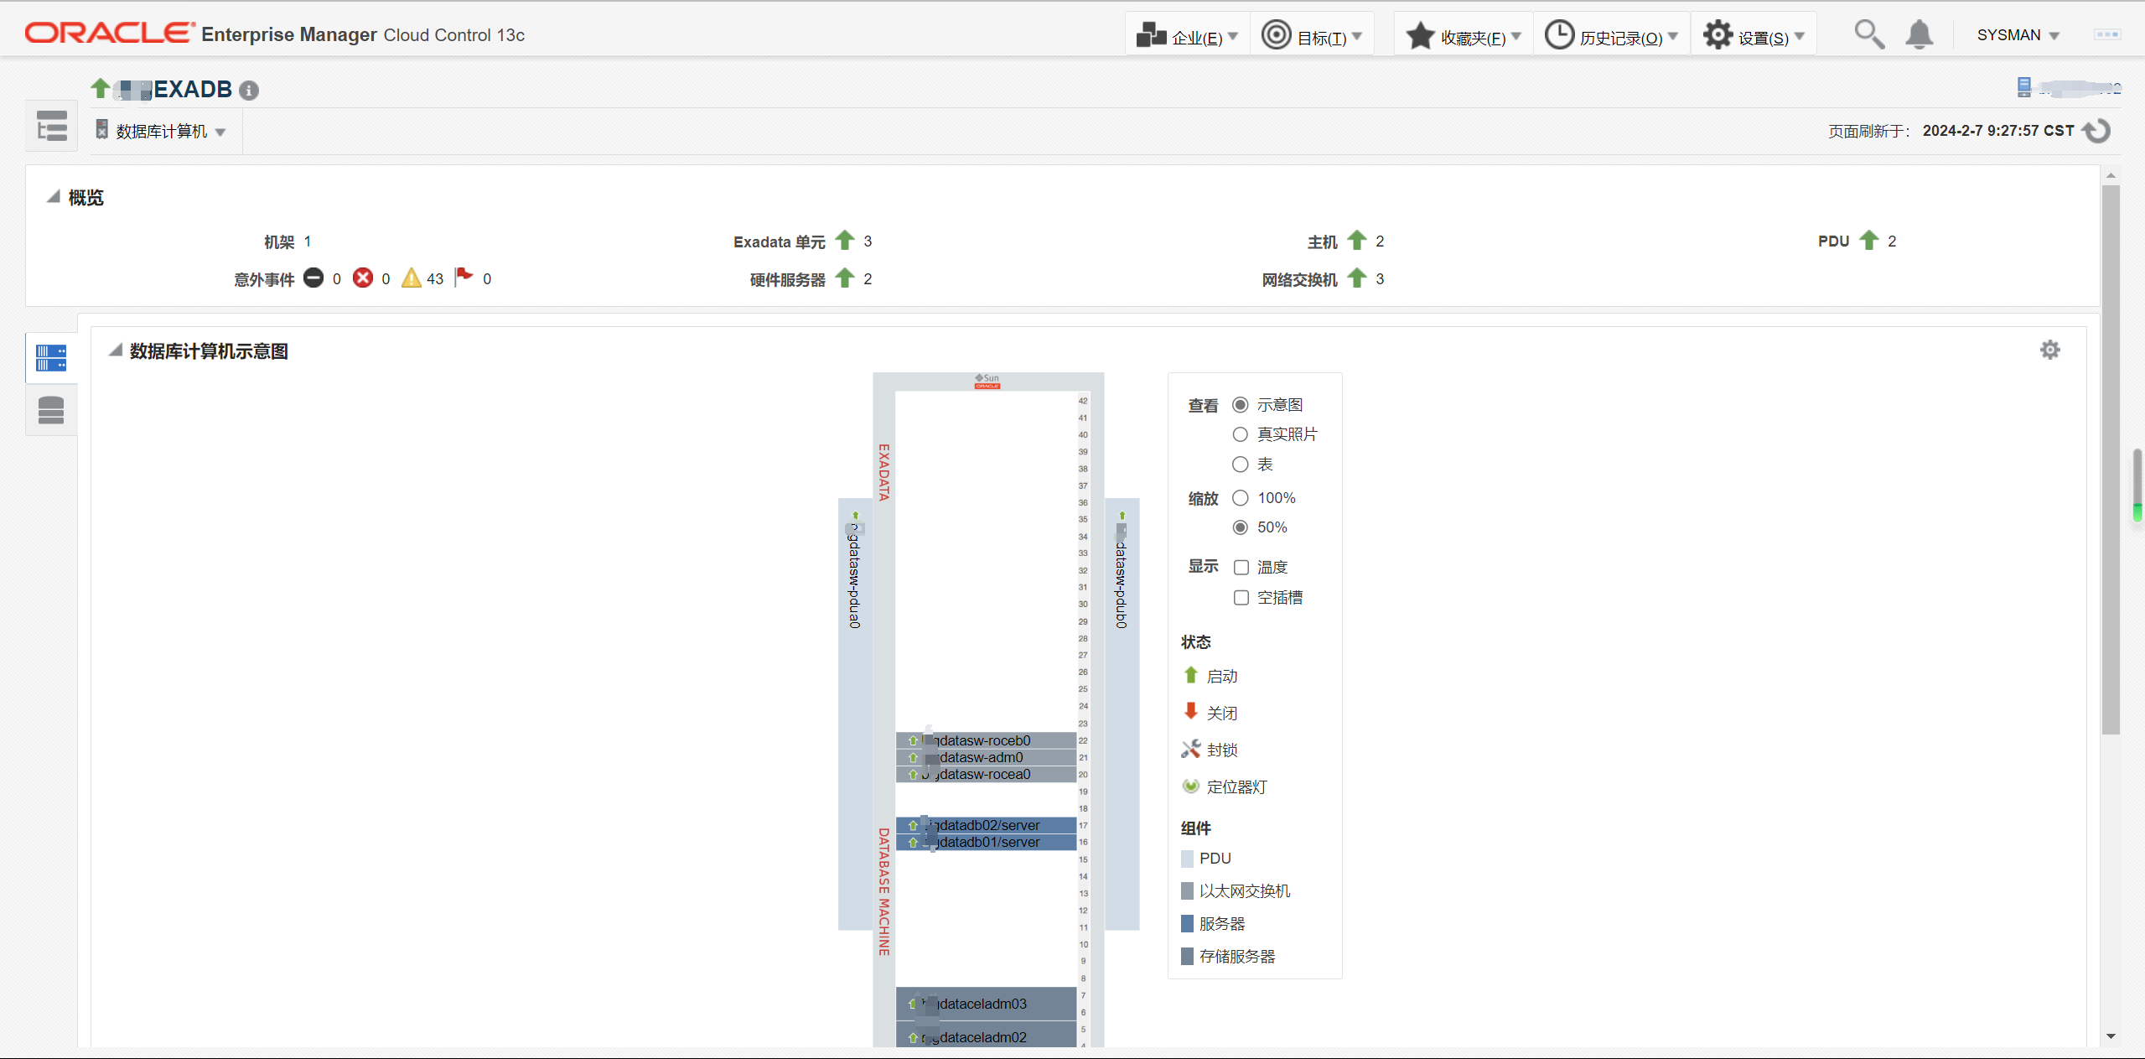The image size is (2145, 1059).
Task: Collapse the 概览 section
Action: tap(54, 197)
